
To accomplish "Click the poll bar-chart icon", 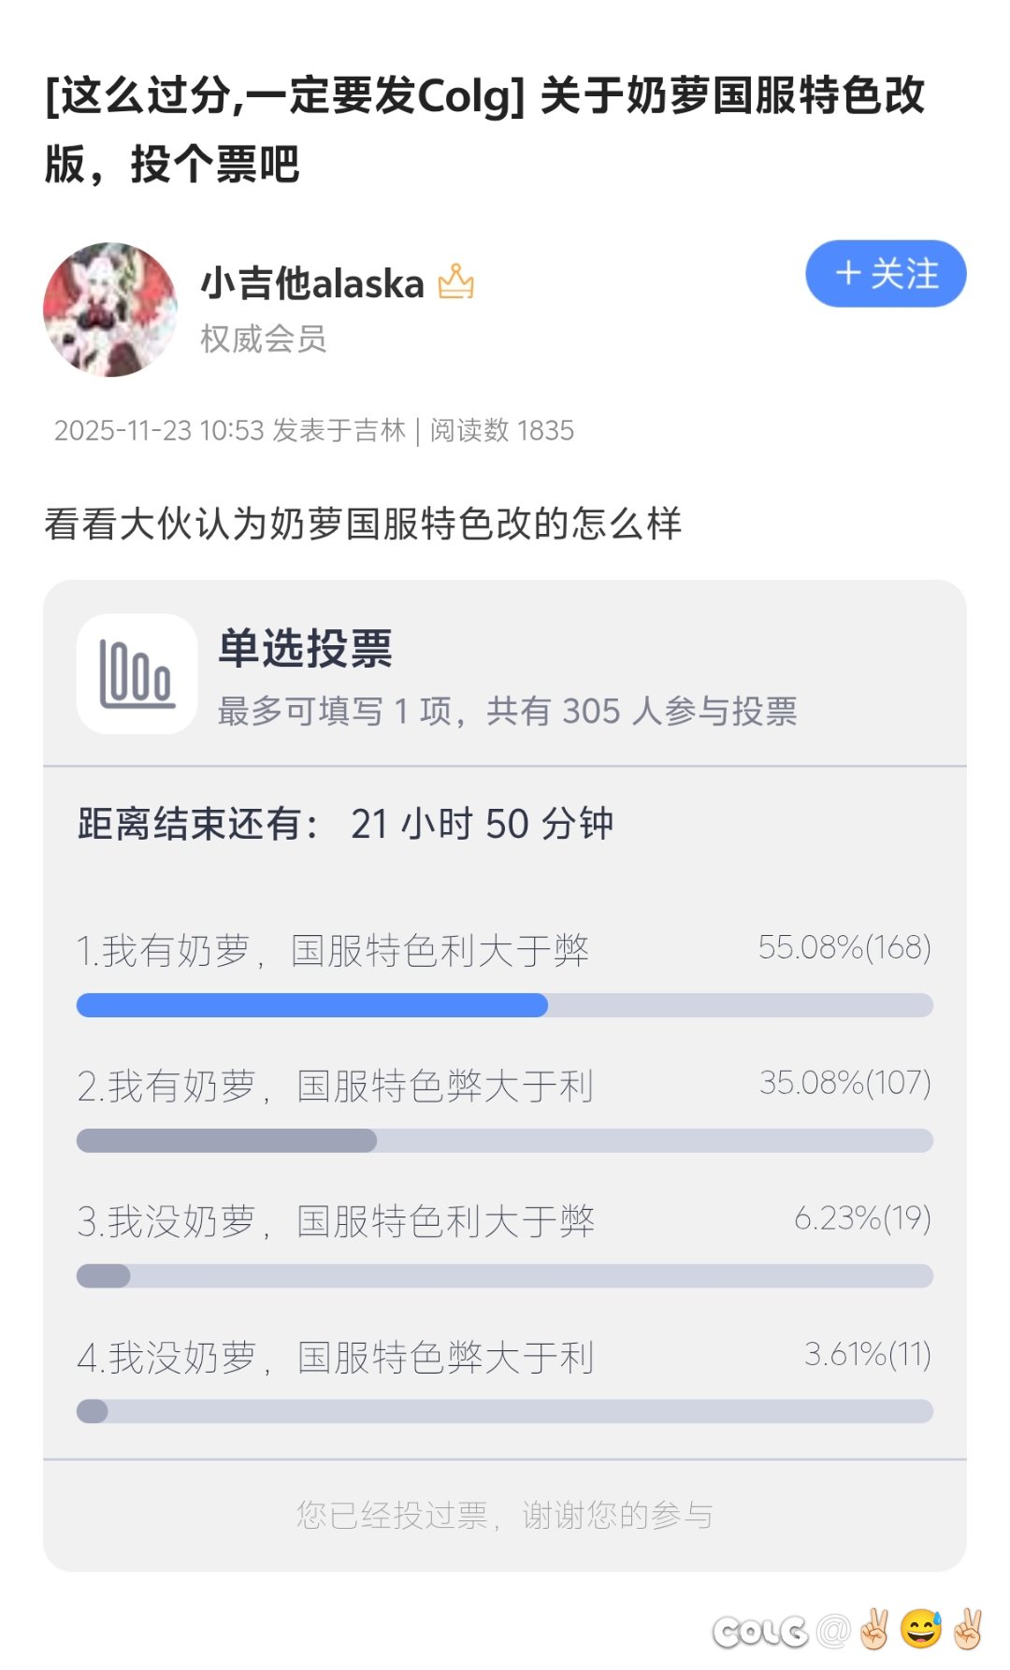I will tap(137, 674).
